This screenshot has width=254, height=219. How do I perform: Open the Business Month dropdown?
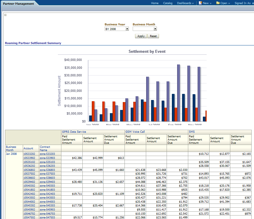[x=155, y=29]
